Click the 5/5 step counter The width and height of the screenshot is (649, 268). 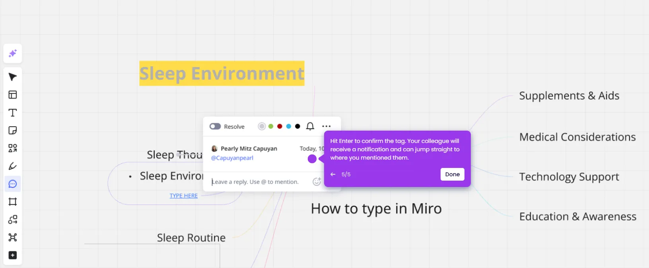point(346,174)
